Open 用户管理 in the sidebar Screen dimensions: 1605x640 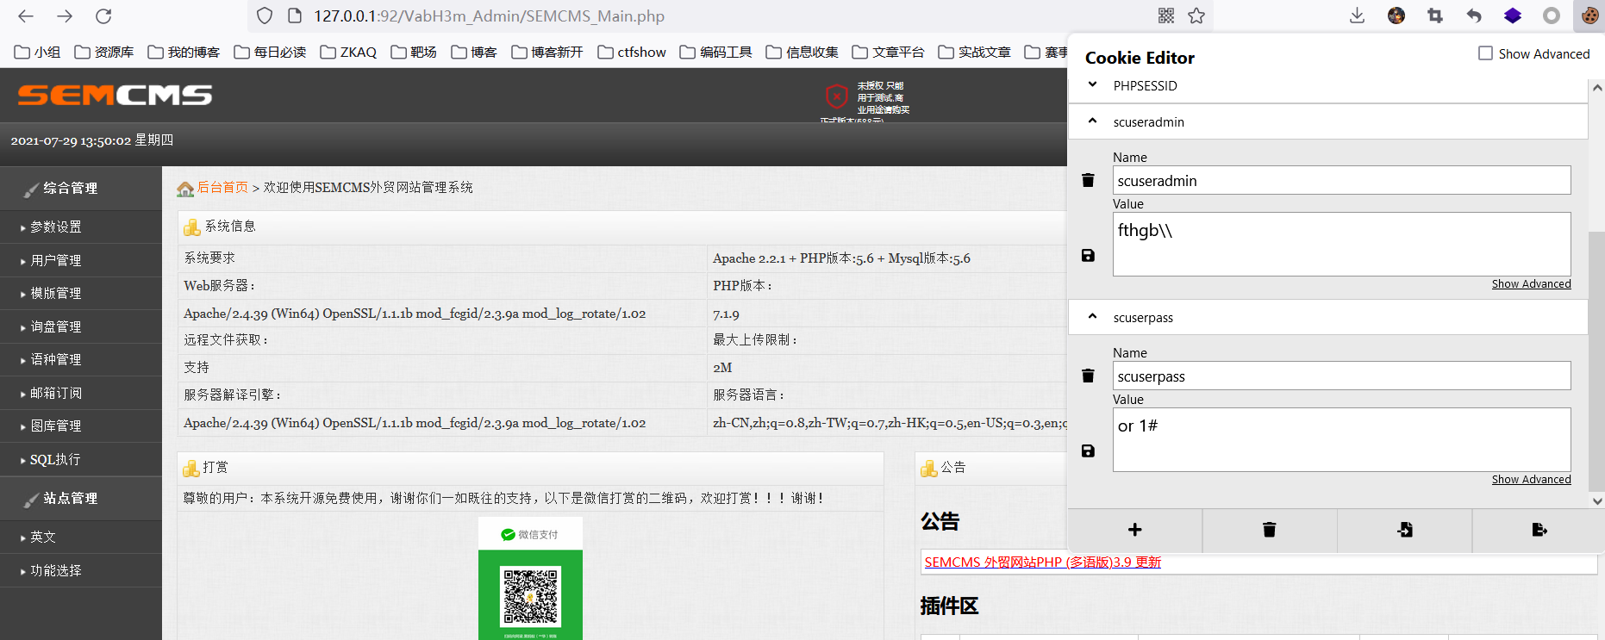[56, 260]
